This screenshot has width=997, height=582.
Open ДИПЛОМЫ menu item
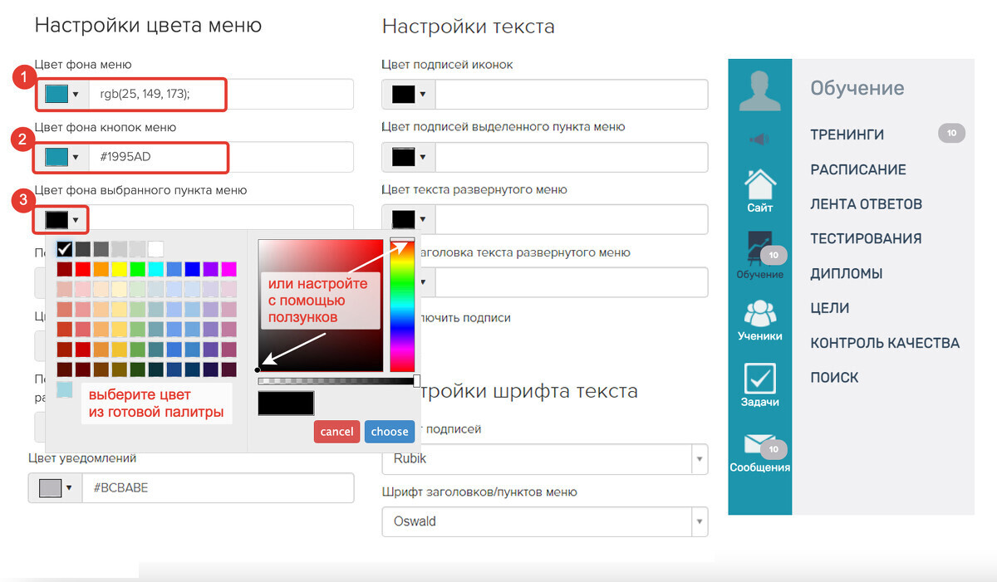coord(847,274)
